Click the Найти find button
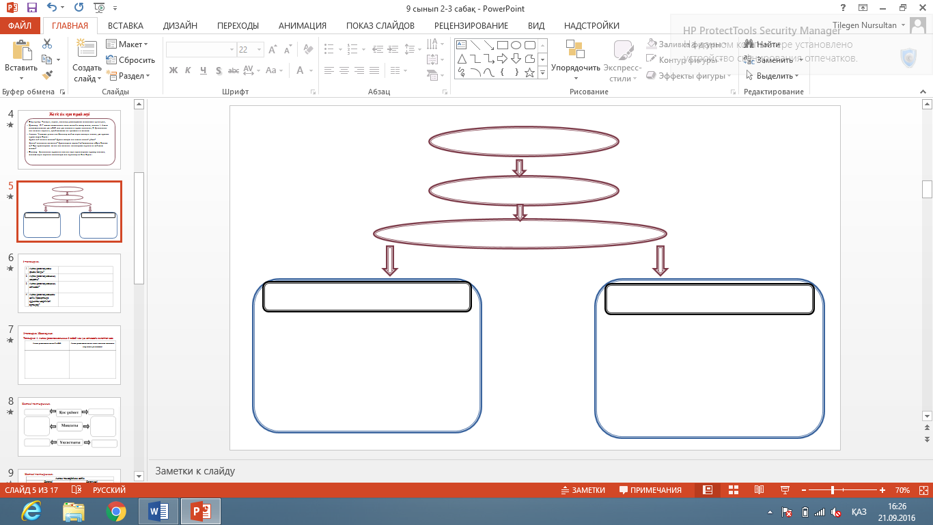The height and width of the screenshot is (525, 933). [x=763, y=44]
